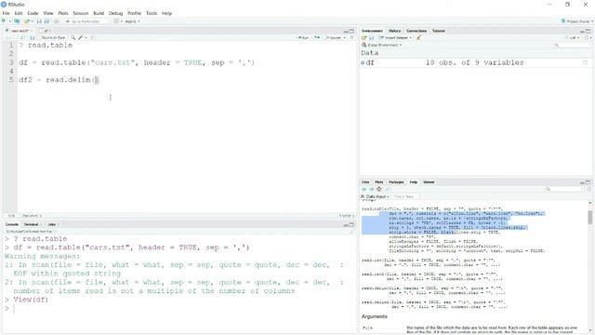595x335 pixels.
Task: Focus the Go to file/function field
Action: point(86,21)
